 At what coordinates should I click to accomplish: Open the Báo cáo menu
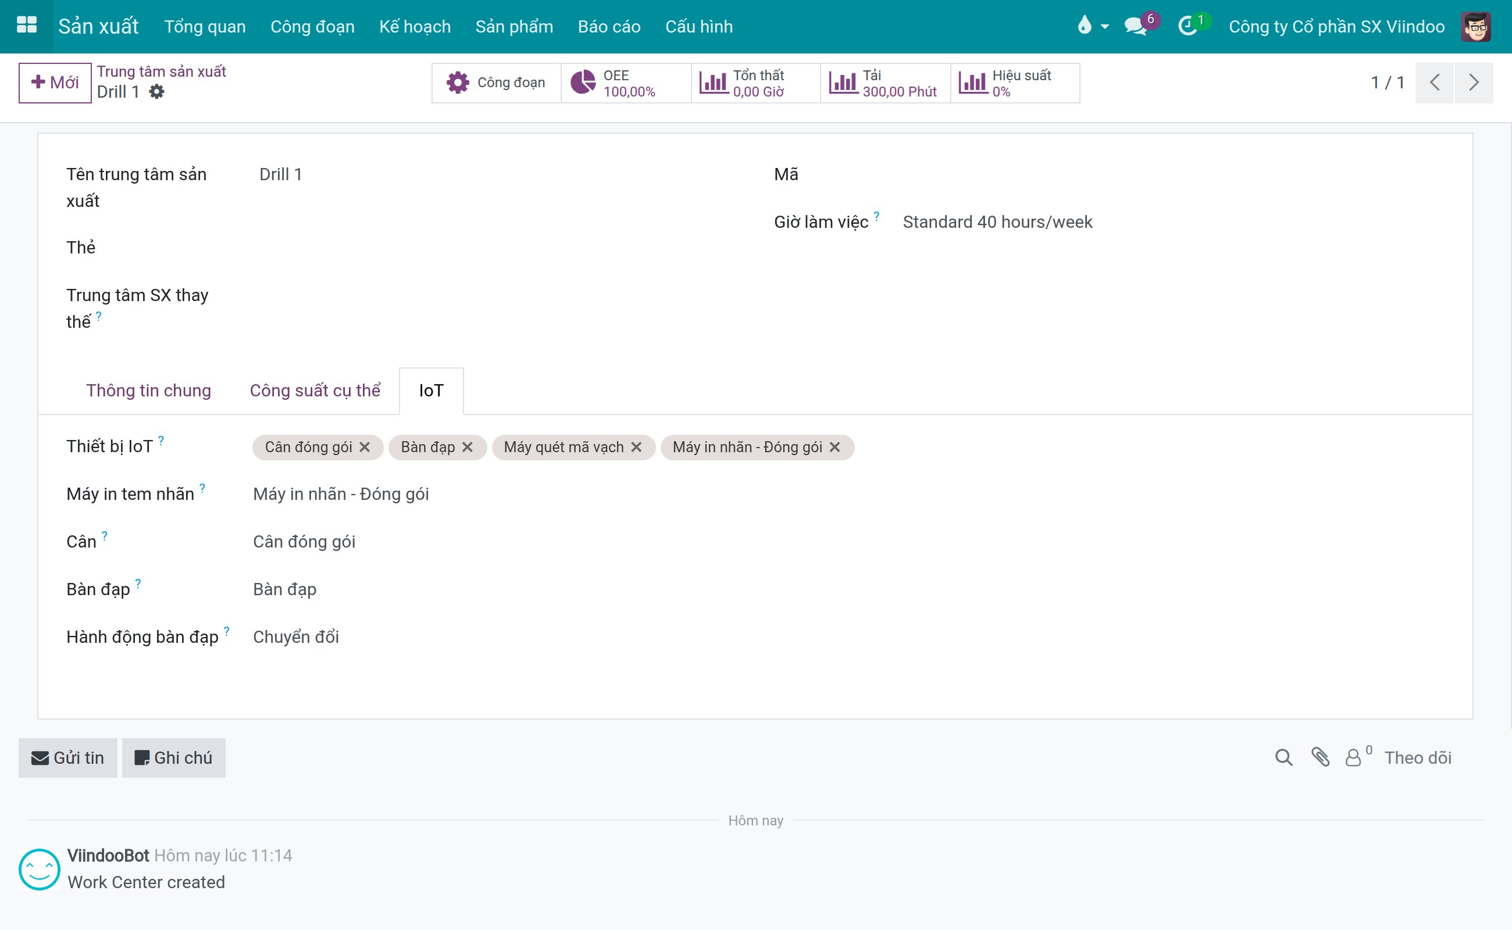tap(609, 27)
